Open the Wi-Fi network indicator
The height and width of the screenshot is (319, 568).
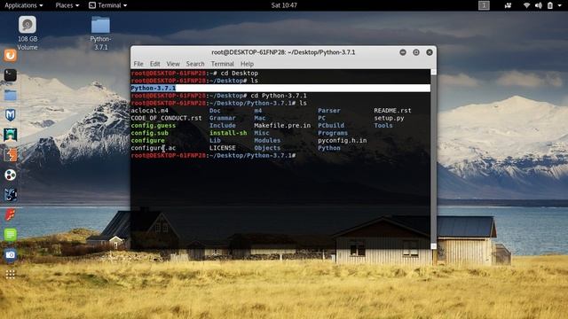point(526,5)
